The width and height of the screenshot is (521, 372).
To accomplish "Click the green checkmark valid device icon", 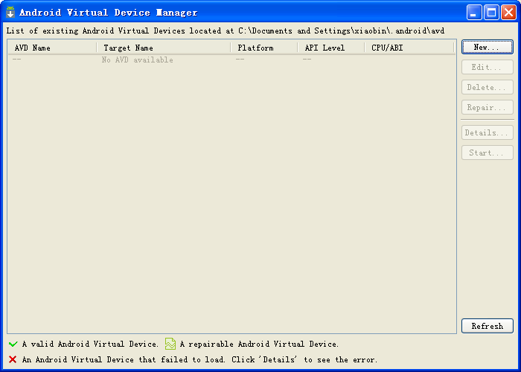I will click(13, 344).
